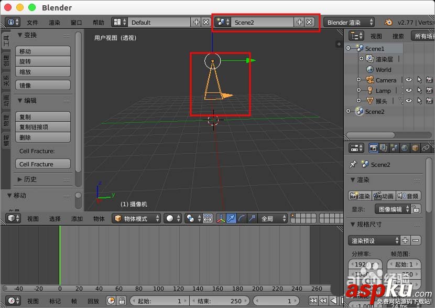The width and height of the screenshot is (435, 308).
Task: Open the 窗口 menu
Action: (x=77, y=23)
